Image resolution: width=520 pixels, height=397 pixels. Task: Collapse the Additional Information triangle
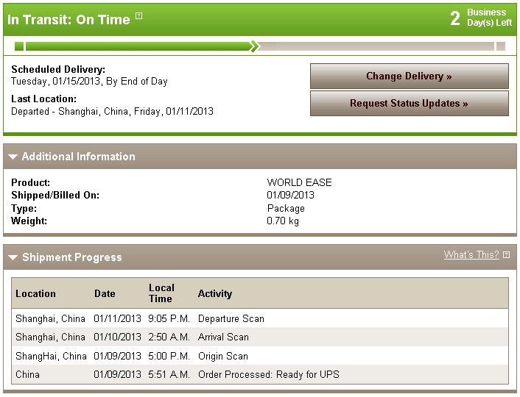click(13, 157)
